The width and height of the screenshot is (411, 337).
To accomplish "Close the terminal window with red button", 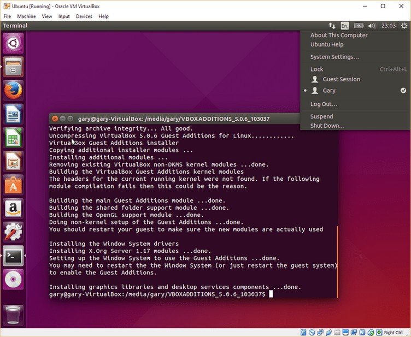I will coord(55,119).
